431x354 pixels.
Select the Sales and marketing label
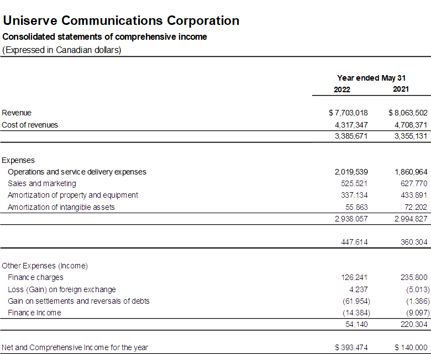coord(42,183)
